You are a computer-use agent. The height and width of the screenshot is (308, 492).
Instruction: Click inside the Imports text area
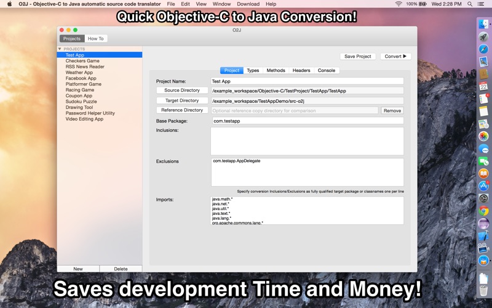click(x=307, y=210)
